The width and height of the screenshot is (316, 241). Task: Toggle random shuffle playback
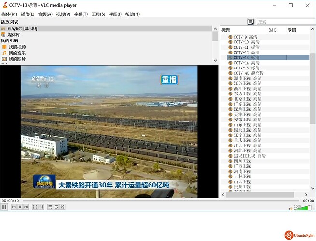62,207
